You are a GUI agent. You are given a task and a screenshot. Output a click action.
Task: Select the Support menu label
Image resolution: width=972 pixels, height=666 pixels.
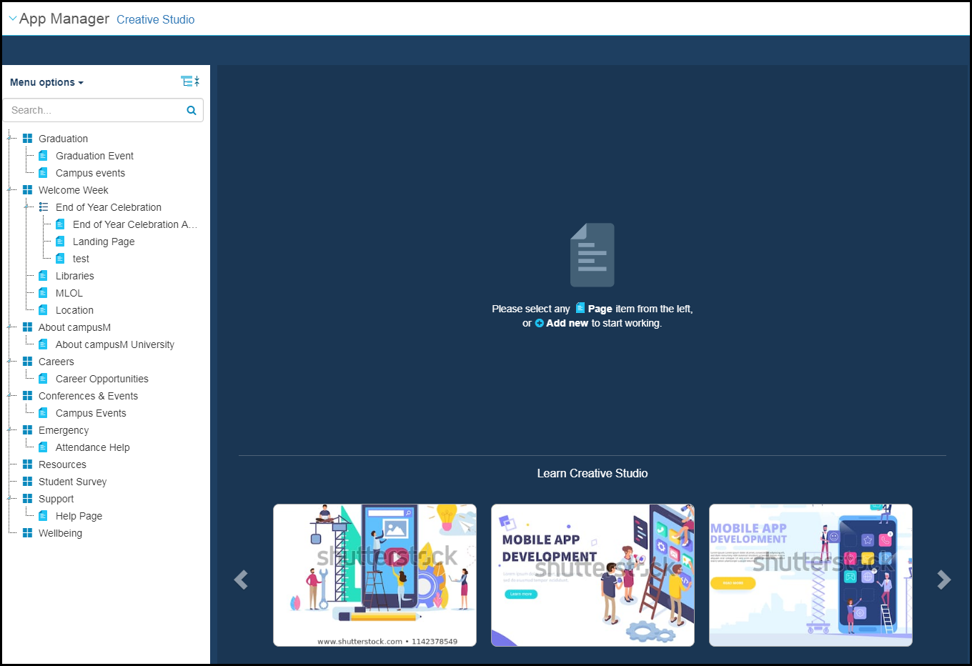point(56,499)
